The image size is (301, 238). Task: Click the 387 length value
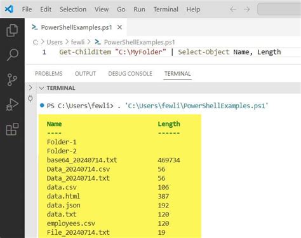click(163, 196)
